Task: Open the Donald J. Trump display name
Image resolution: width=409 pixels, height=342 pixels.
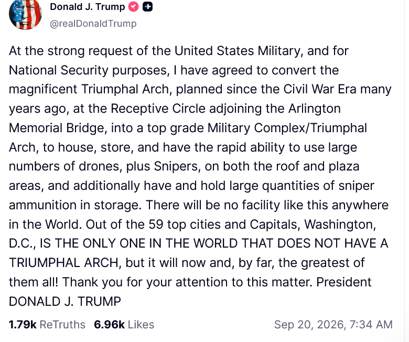Action: 88,7
